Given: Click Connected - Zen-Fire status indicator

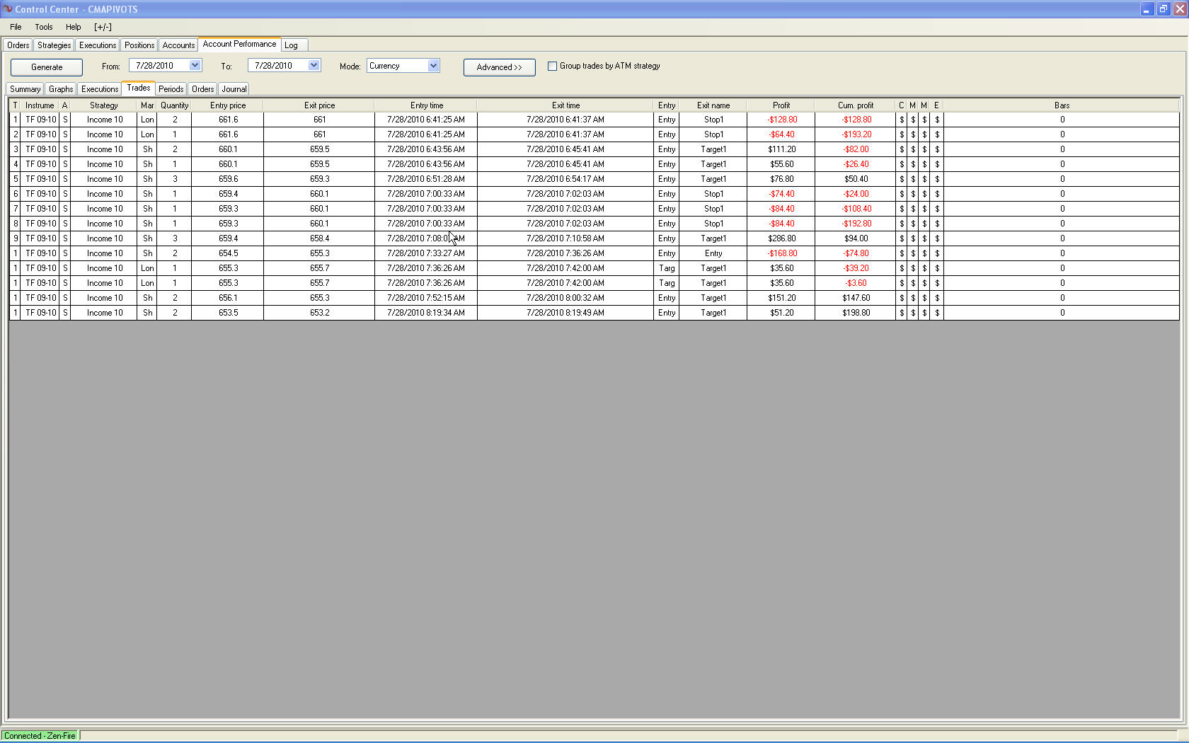Looking at the screenshot, I should pos(40,736).
